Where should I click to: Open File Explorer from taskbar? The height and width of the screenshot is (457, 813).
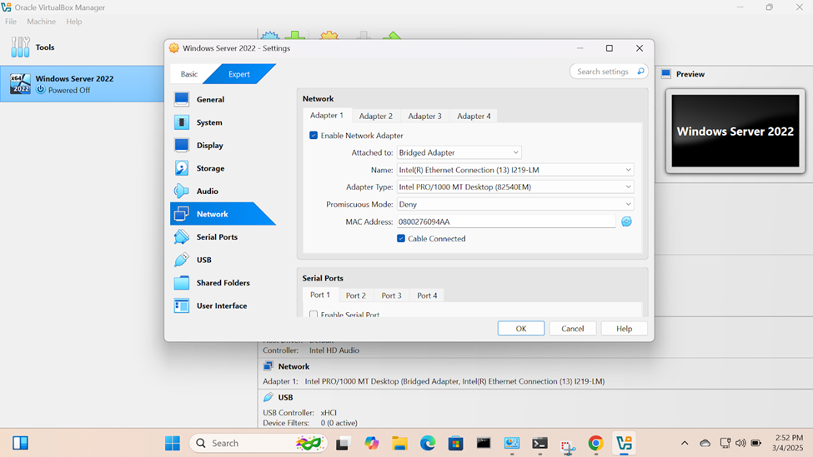pos(399,443)
